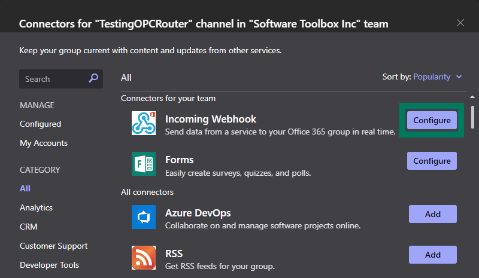Viewport: 479px width, 278px height.
Task: Select the Customer Support category
Action: click(53, 246)
